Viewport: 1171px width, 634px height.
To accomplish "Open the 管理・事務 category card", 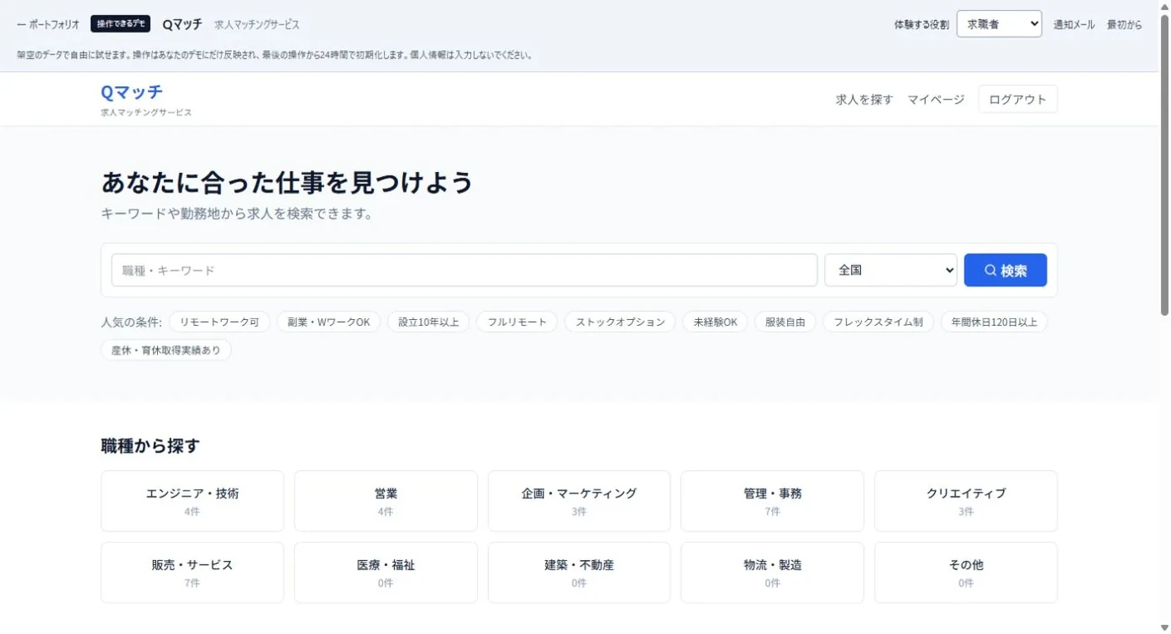I will [x=772, y=501].
